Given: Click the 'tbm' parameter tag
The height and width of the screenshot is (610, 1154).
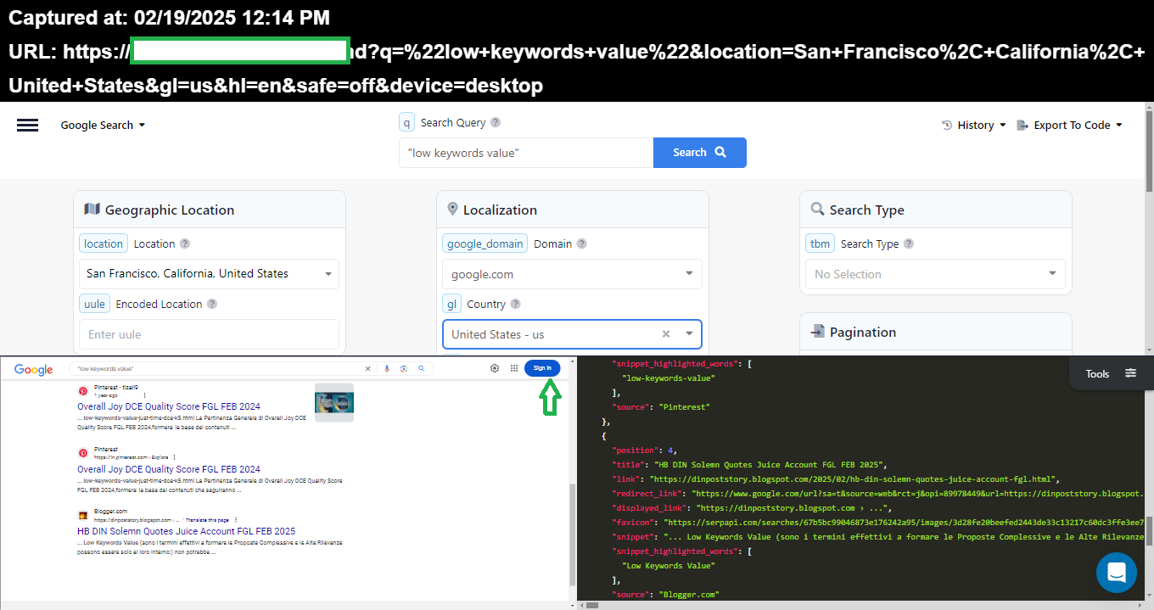Looking at the screenshot, I should tap(820, 243).
